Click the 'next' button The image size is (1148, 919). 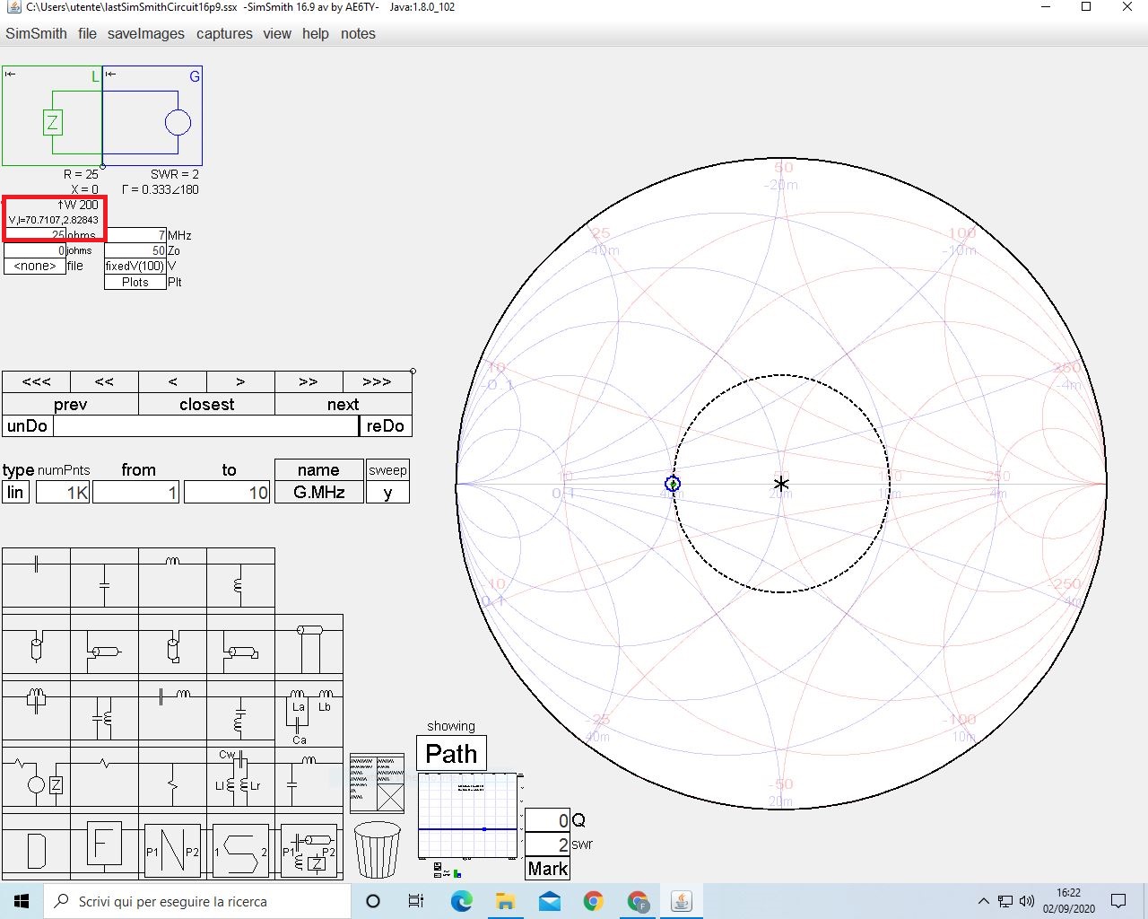(343, 404)
